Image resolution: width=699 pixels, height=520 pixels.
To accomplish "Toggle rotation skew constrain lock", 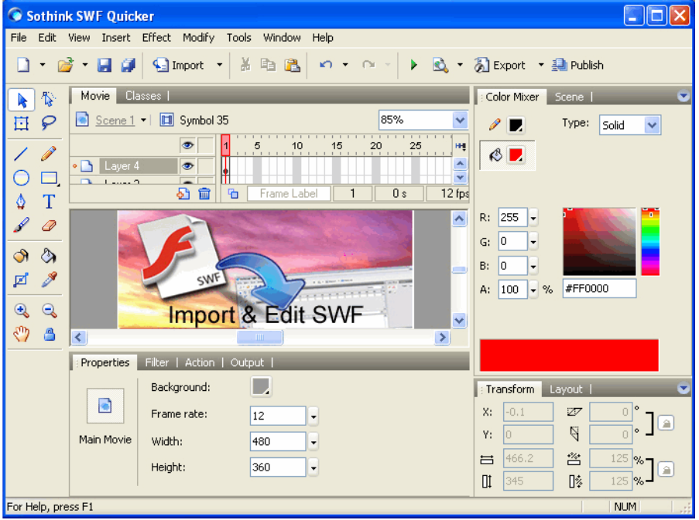I will tap(666, 423).
